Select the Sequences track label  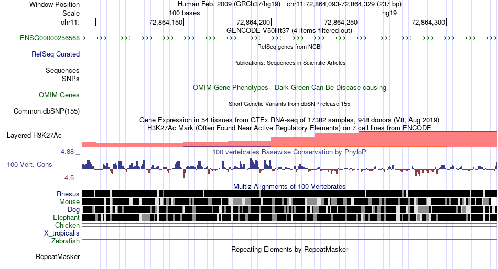pyautogui.click(x=62, y=71)
